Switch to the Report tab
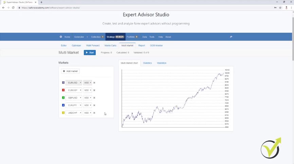The image size is (294, 164). click(142, 46)
